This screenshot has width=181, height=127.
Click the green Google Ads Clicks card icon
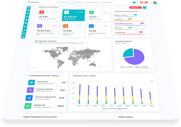91,12
